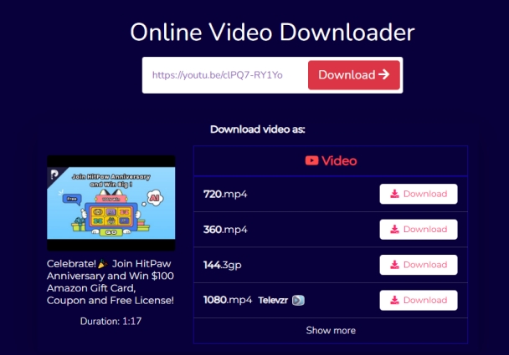The image size is (509, 355).
Task: Click the YouTube icon beside Video
Action: click(x=311, y=160)
